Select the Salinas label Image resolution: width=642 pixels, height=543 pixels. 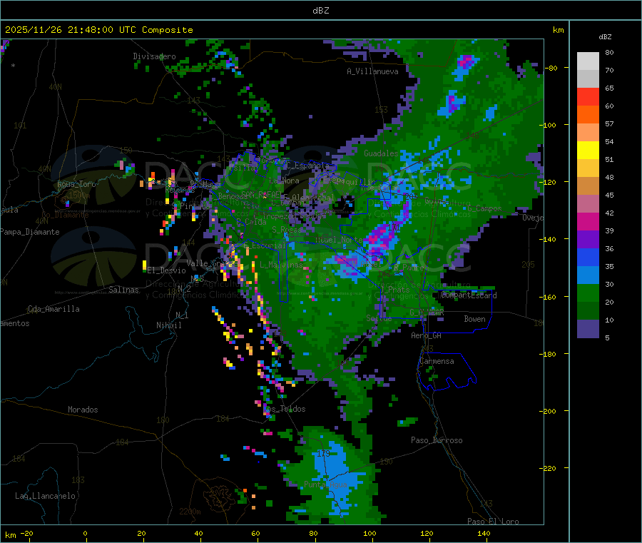point(123,290)
